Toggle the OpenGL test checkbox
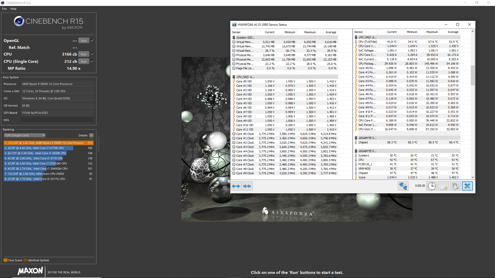 (92, 40)
